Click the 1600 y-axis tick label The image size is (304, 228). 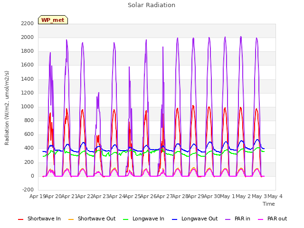coord(28,65)
